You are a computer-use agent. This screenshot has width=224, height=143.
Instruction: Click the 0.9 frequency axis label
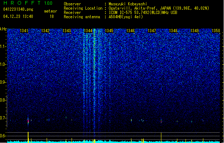tap(3, 82)
